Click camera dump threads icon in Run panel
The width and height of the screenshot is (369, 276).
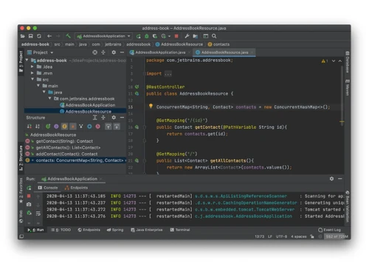coord(29,205)
